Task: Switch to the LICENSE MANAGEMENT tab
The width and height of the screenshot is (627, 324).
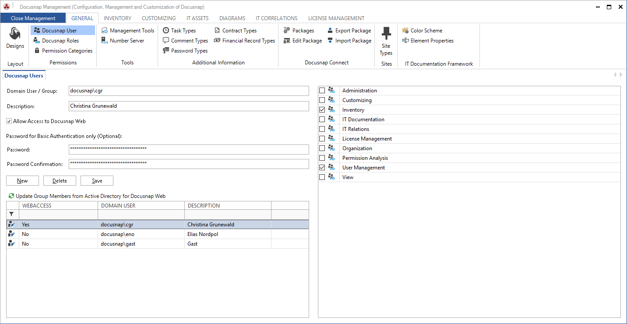Action: [x=336, y=18]
